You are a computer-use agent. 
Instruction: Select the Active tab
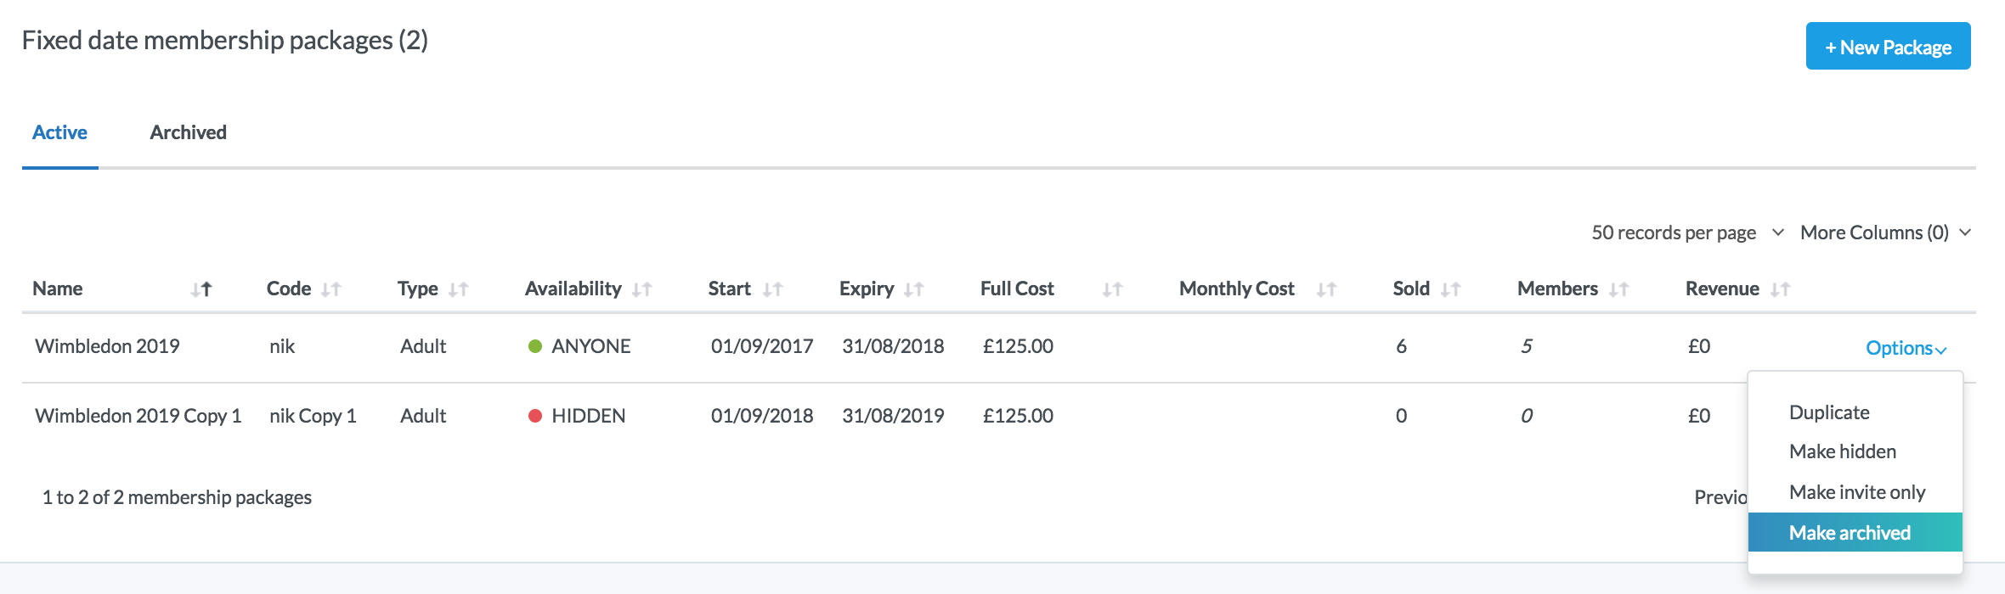[59, 132]
